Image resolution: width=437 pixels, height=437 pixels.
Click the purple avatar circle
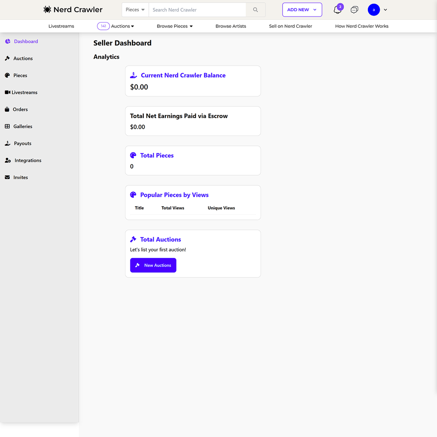[374, 9]
